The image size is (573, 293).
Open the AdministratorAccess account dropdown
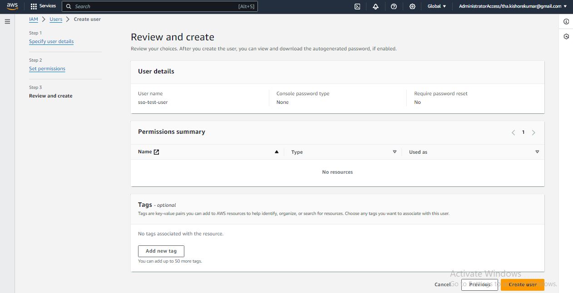[x=513, y=6]
